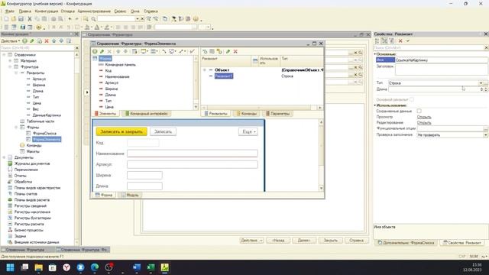Screen dimensions: 489x275
Task: Open Отладка menu
Action: pyautogui.click(x=67, y=11)
